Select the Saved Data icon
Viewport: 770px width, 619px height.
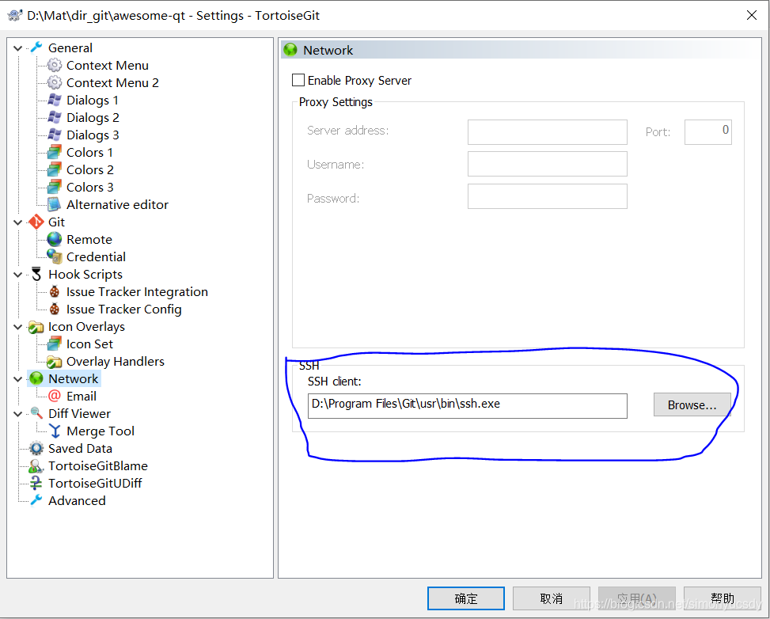pyautogui.click(x=36, y=448)
